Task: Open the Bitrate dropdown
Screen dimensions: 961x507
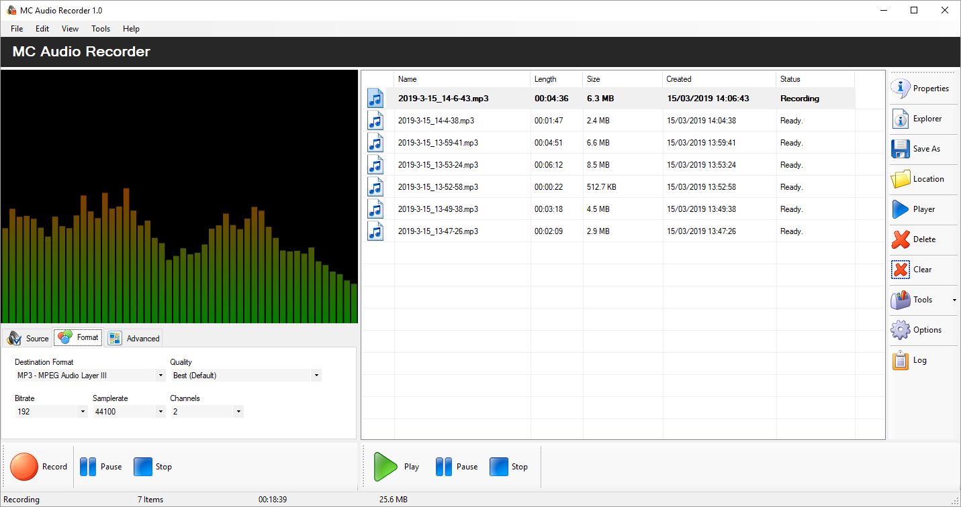Action: (82, 411)
